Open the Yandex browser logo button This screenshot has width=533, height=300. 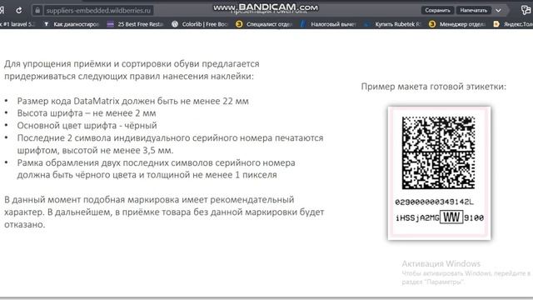pos(2,10)
